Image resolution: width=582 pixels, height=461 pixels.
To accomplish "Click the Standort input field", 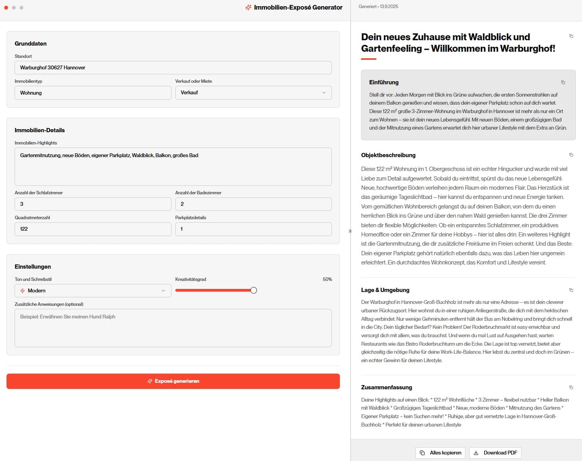I will 173,67.
